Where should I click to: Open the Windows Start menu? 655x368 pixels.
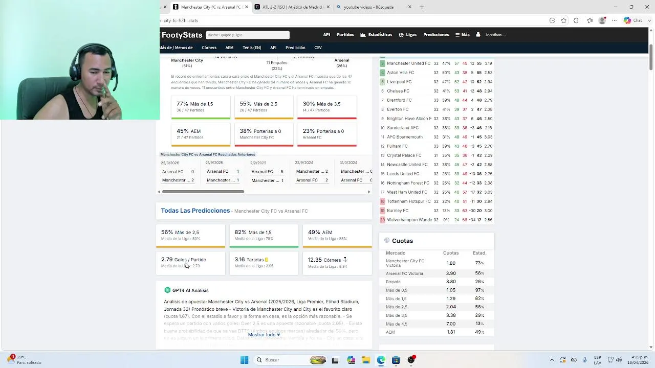coord(244,360)
